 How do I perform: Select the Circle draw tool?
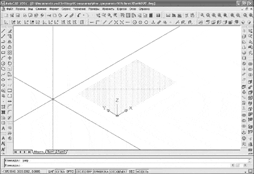tap(3, 64)
